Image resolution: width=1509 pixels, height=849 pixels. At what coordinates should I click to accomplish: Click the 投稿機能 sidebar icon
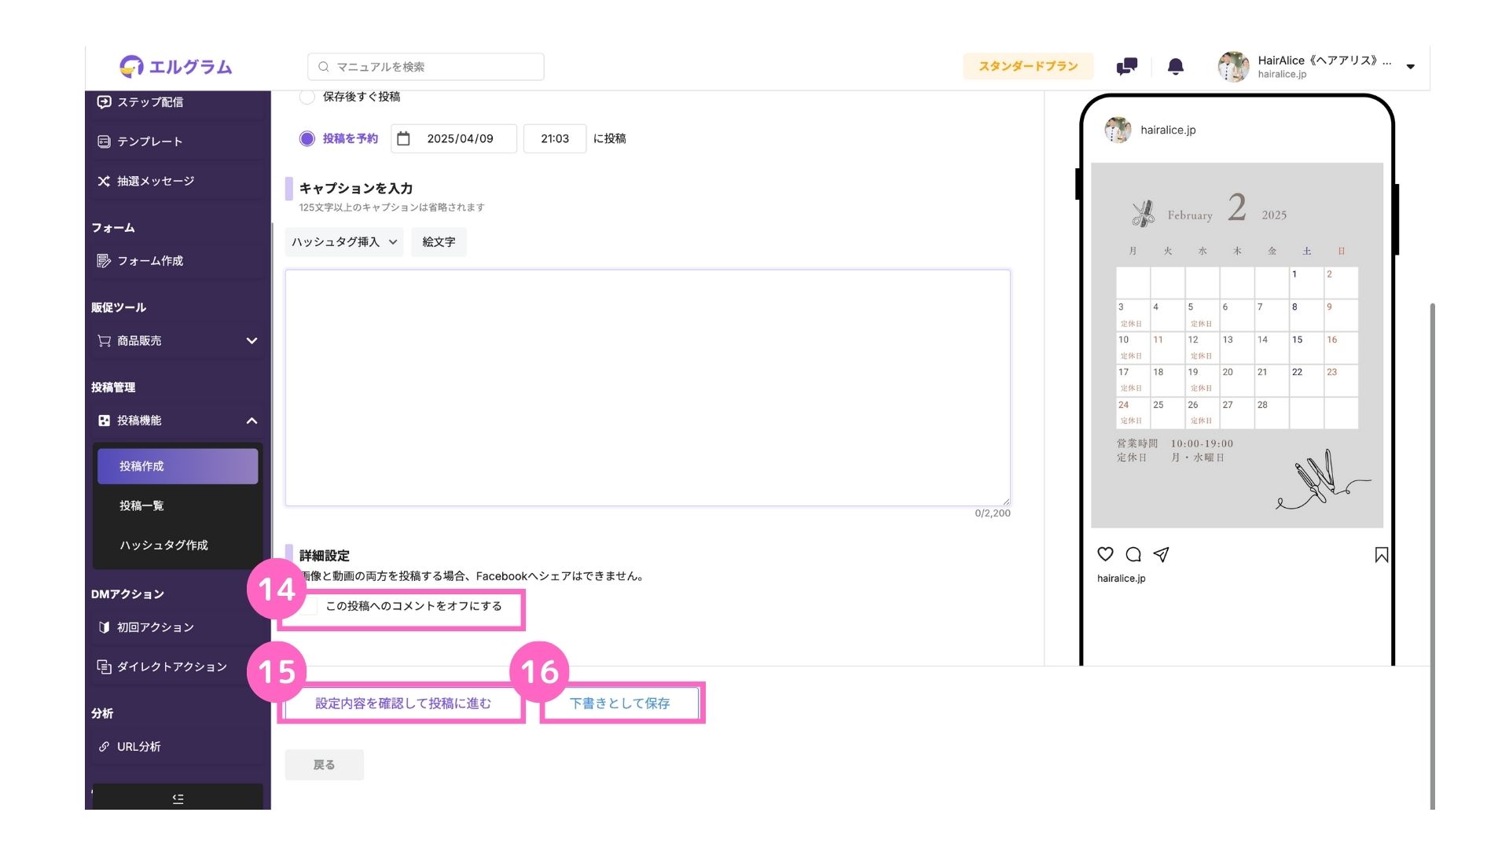(104, 421)
